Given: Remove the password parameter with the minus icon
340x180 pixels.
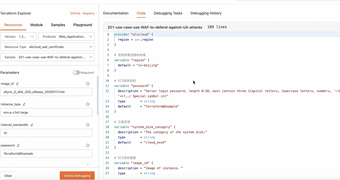Looking at the screenshot, I should [88, 146].
